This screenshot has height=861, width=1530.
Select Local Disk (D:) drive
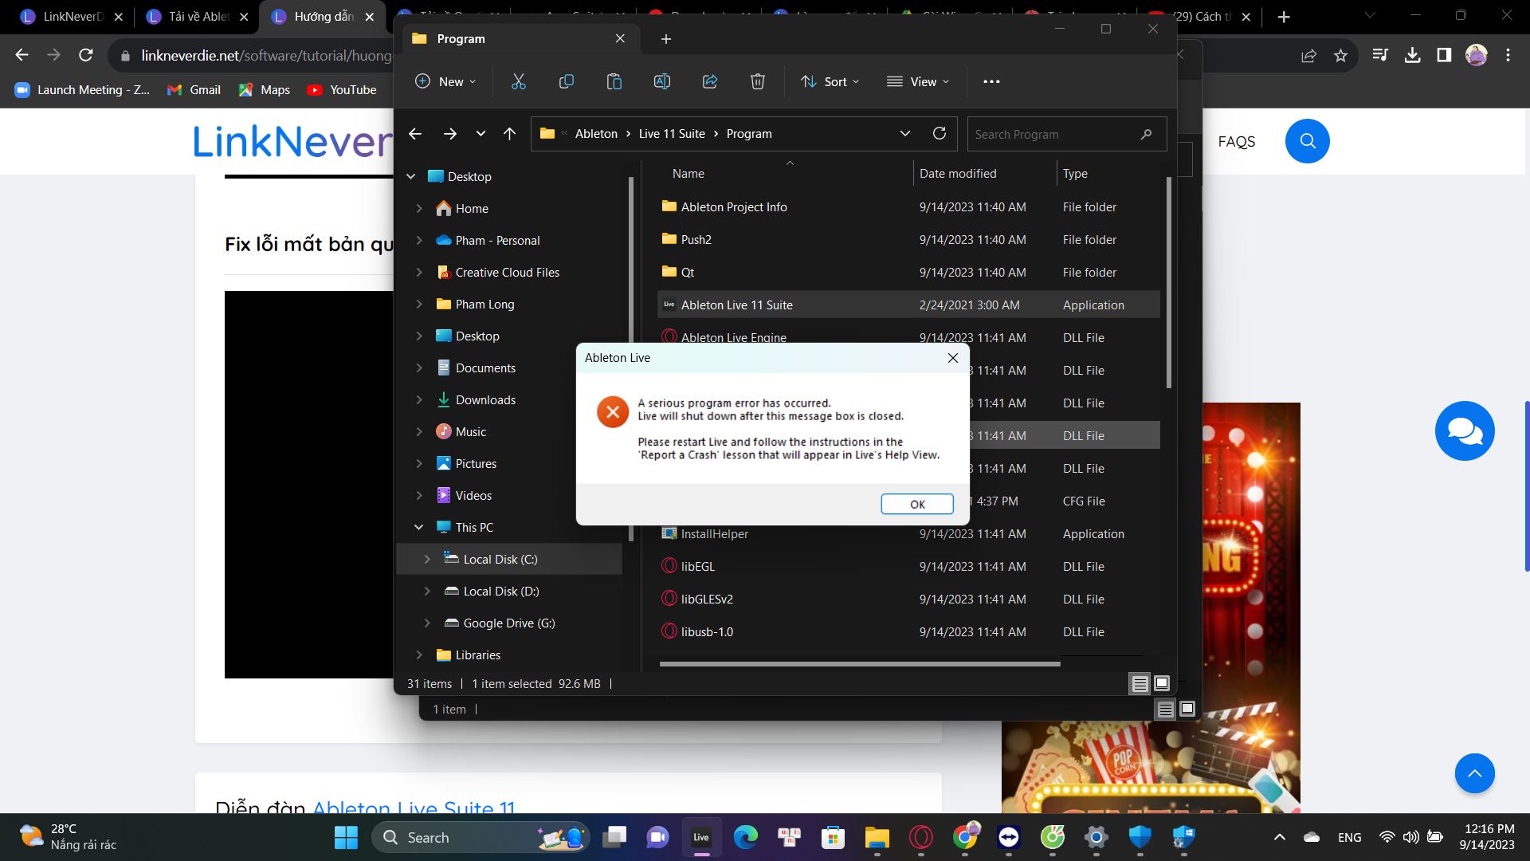click(500, 592)
